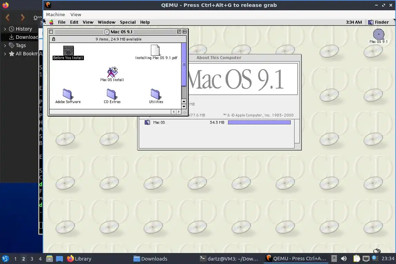Click the horizontal scroll right arrow
Image resolution: width=396 pixels, height=264 pixels.
(x=179, y=112)
